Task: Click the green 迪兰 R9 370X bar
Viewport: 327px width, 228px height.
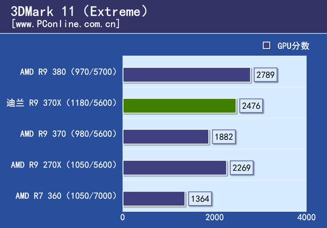Action: (x=179, y=106)
